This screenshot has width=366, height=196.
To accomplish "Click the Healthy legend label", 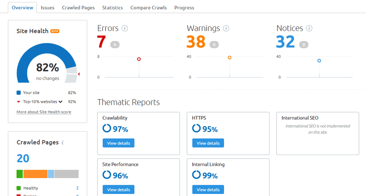I will 31,188.
